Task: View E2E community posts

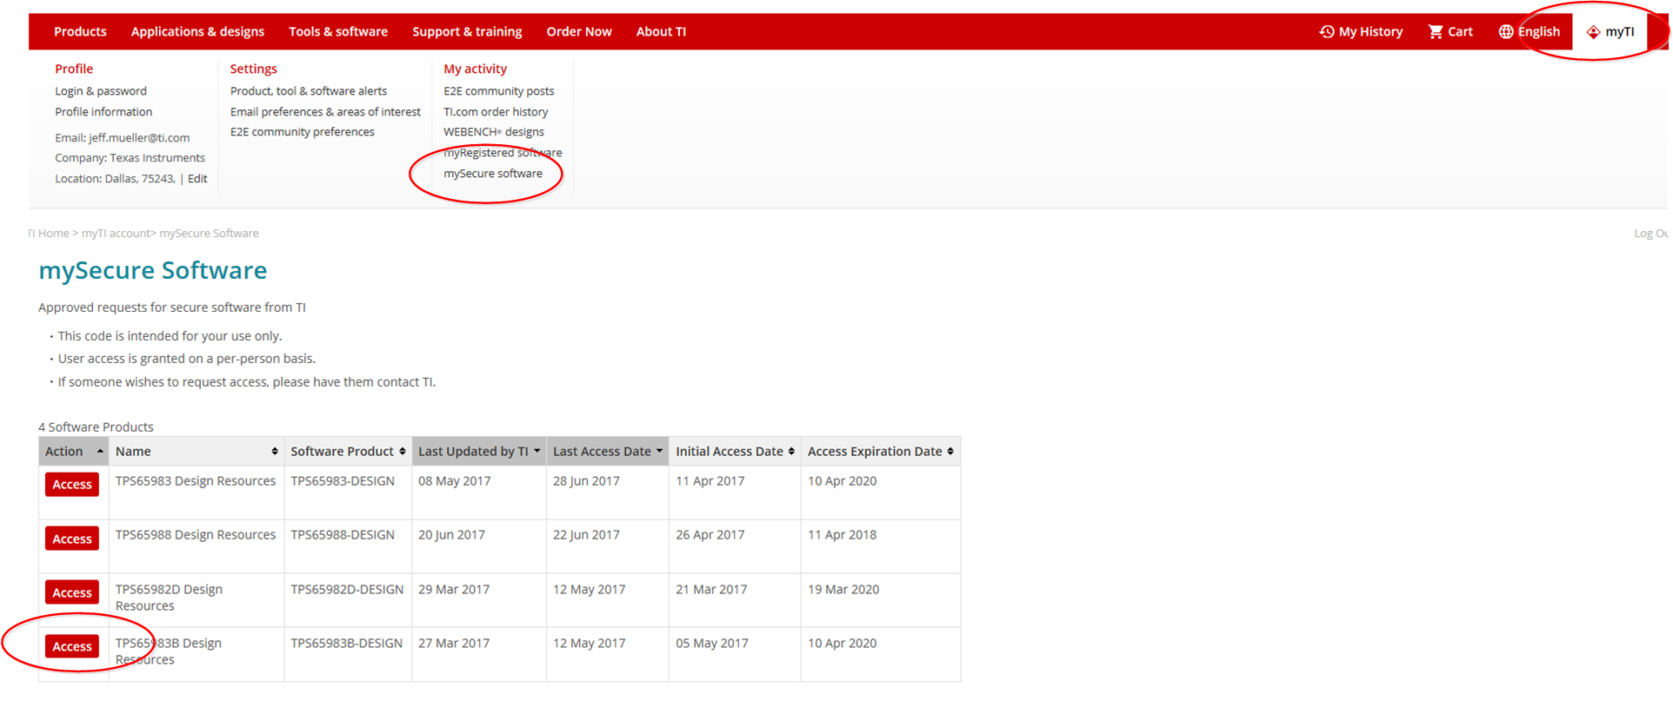Action: coord(499,91)
